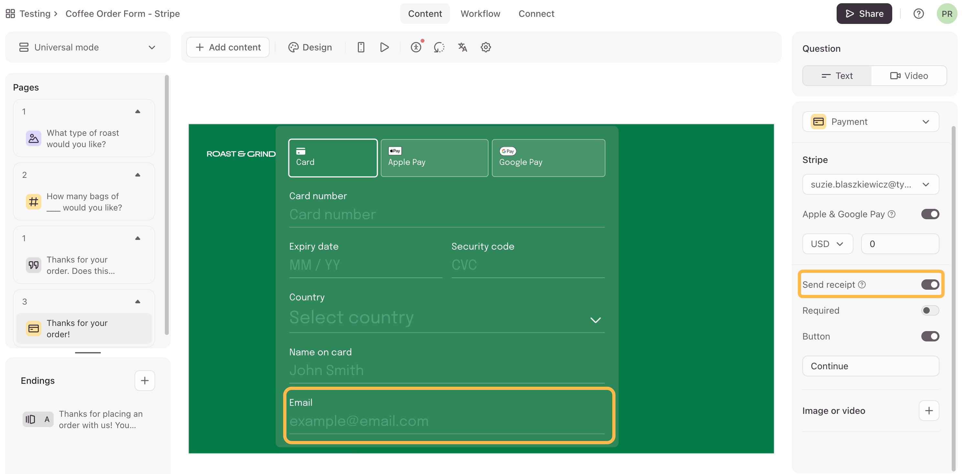This screenshot has height=474, width=964.
Task: Switch to the Connect tab
Action: coord(536,14)
